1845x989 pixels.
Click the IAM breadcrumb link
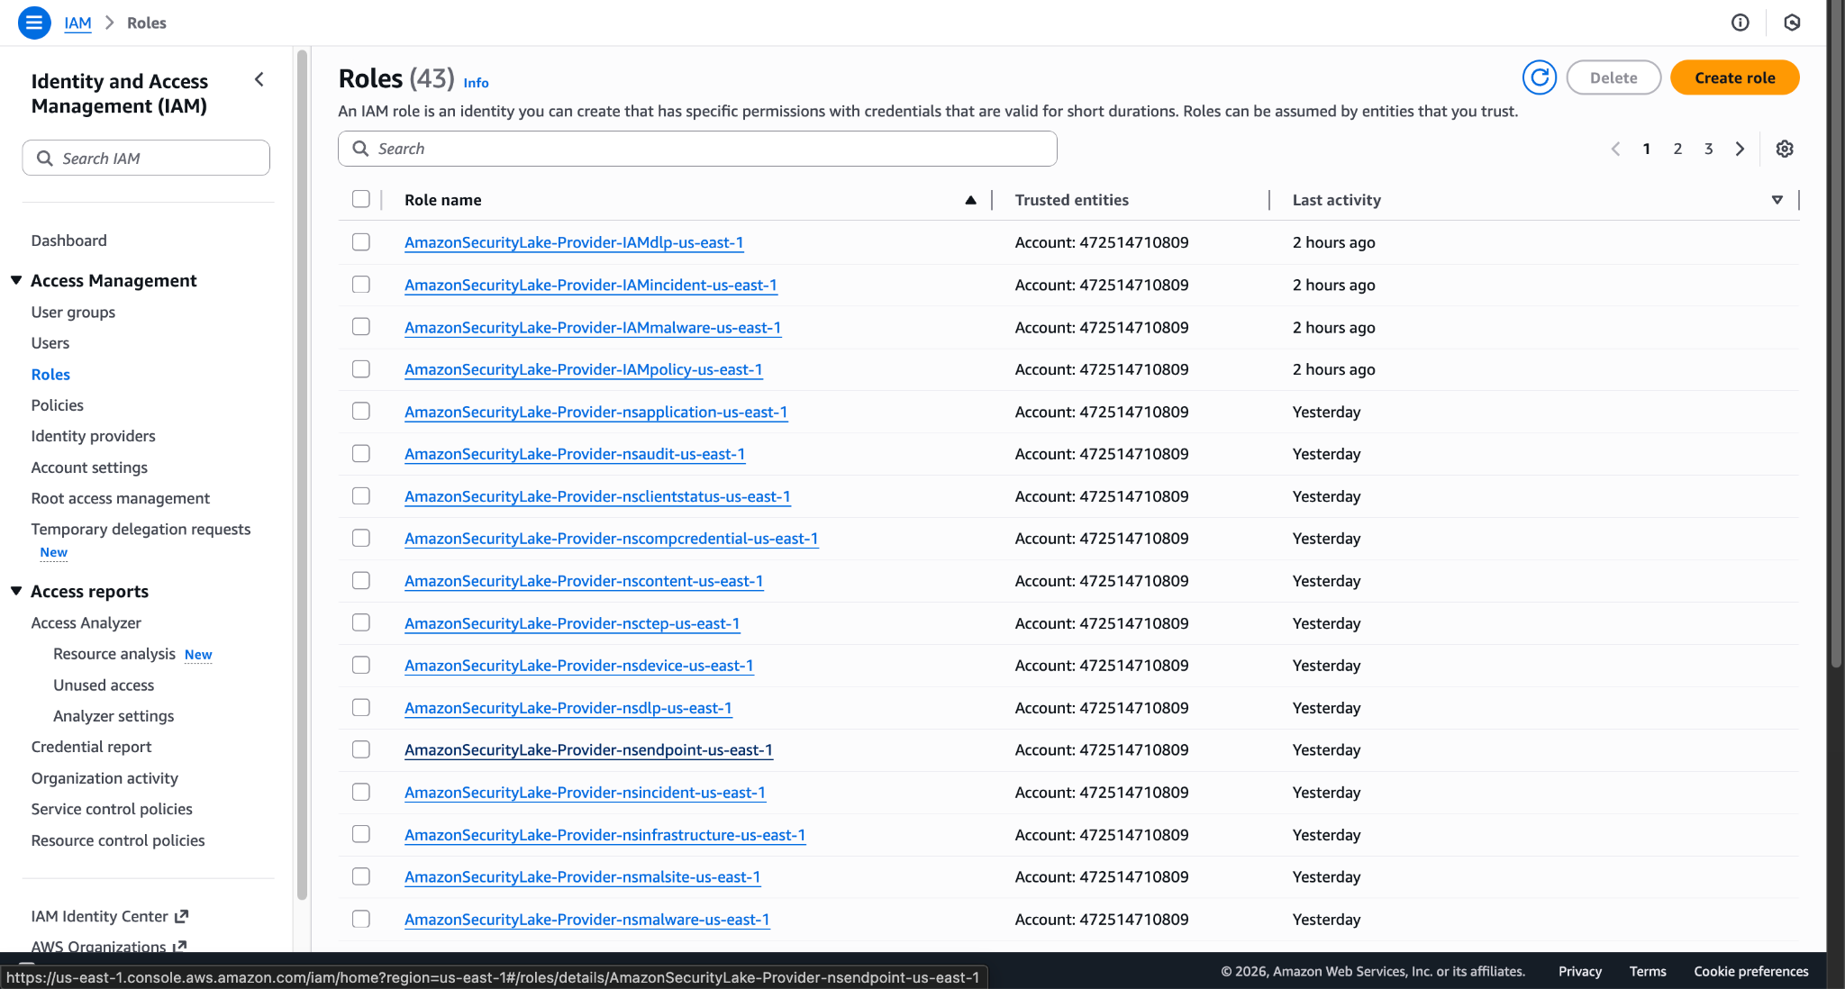click(x=77, y=23)
